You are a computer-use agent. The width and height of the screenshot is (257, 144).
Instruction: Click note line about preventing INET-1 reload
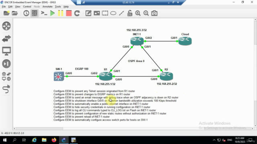click(82, 117)
